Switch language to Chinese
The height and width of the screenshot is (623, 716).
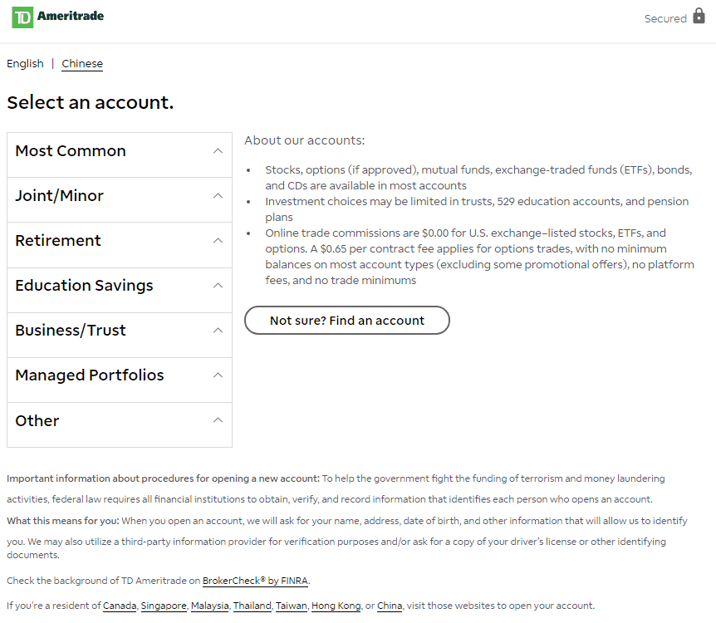tap(82, 63)
